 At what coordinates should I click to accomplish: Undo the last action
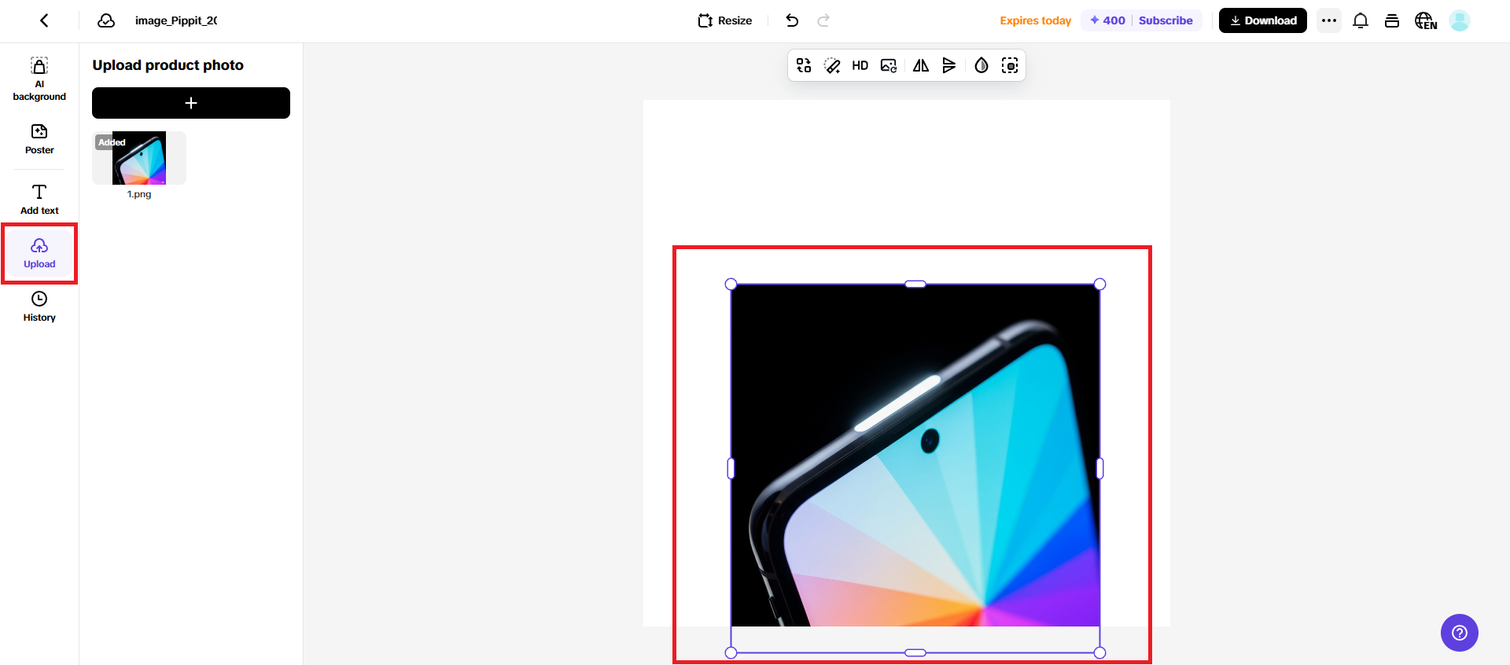(x=792, y=20)
